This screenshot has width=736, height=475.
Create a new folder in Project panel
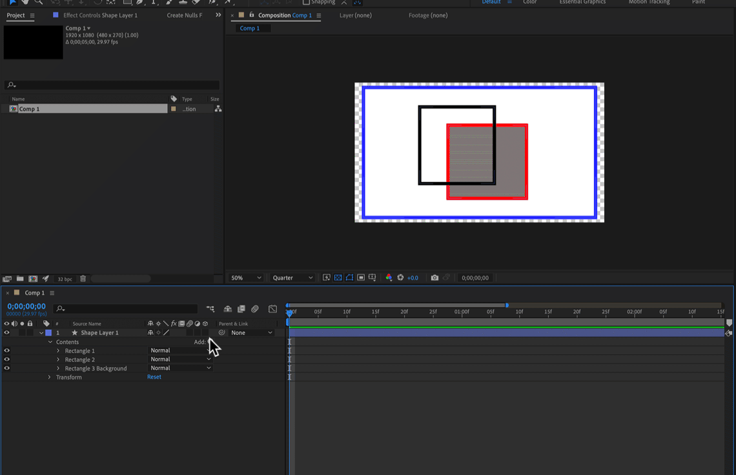point(20,279)
